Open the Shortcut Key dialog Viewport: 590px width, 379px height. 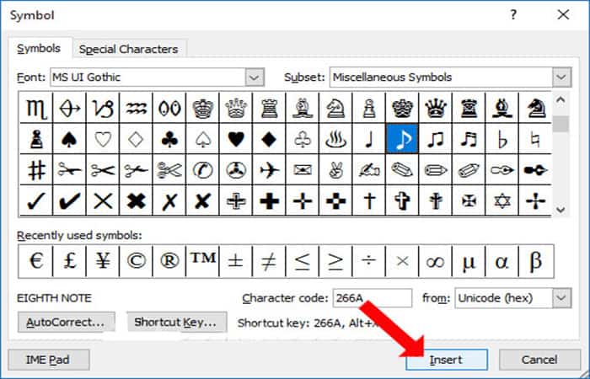tap(176, 323)
